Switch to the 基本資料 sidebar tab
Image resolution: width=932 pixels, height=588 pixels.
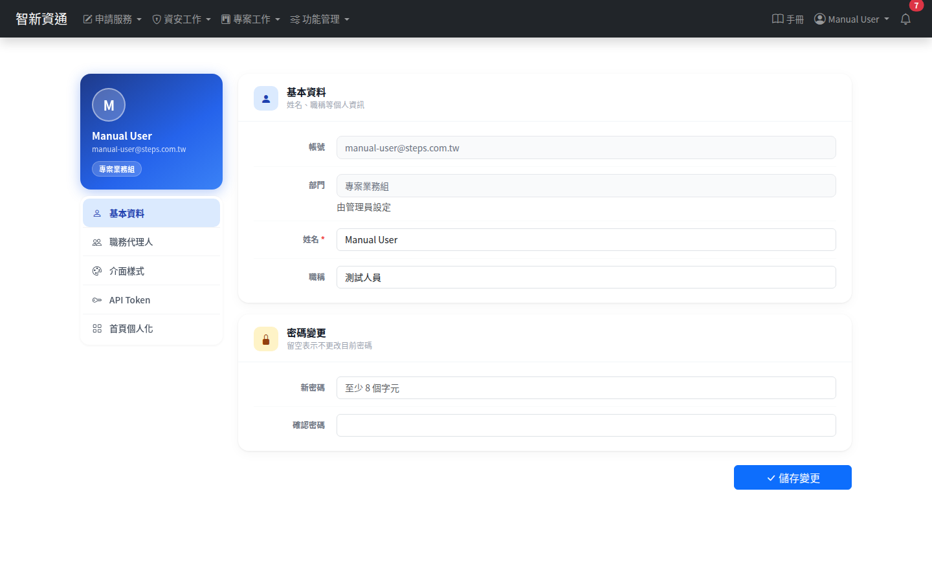(x=151, y=213)
